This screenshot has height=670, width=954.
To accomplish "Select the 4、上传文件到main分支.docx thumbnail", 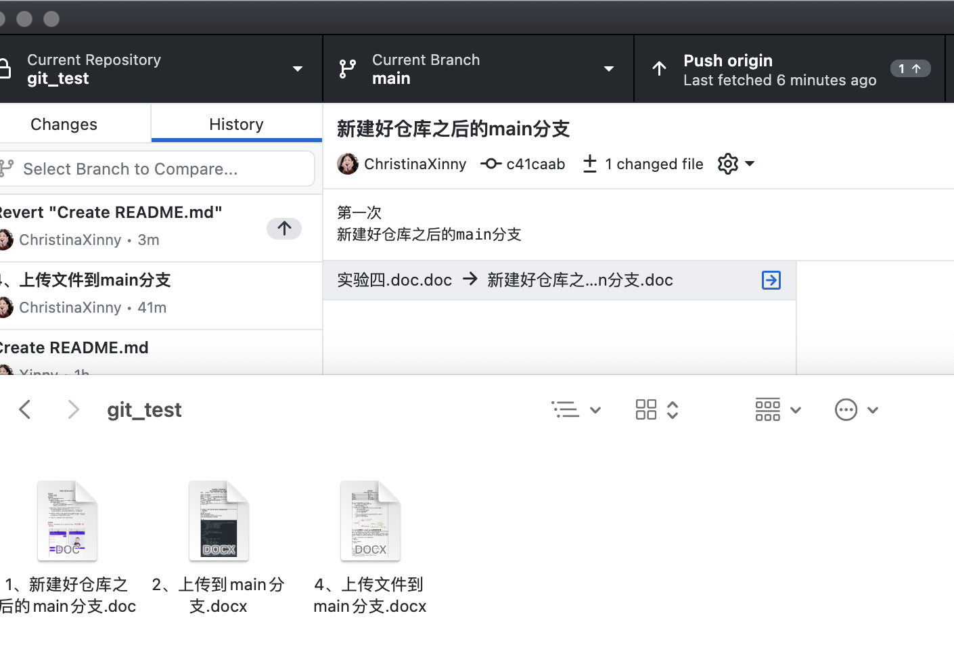I will click(369, 520).
